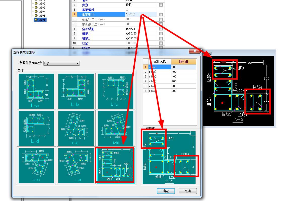
Task: Choose the L-a1 section shape thumbnail
Action: click(76, 128)
